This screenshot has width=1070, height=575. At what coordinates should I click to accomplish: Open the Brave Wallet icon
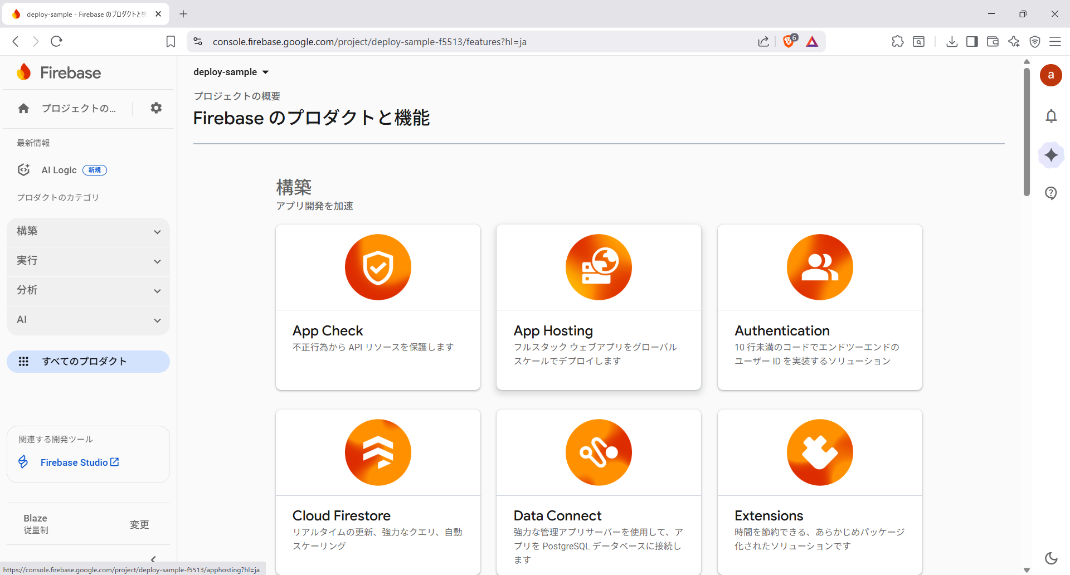click(x=993, y=42)
